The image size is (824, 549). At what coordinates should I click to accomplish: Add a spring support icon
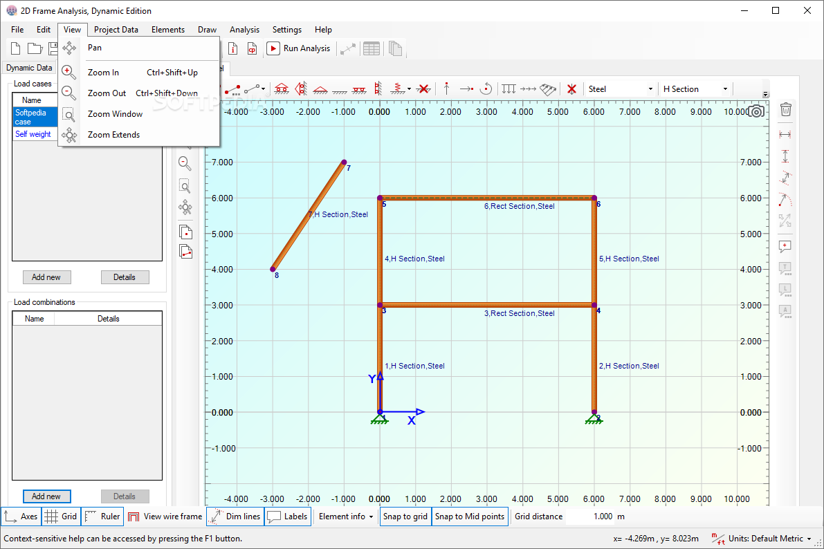click(397, 89)
